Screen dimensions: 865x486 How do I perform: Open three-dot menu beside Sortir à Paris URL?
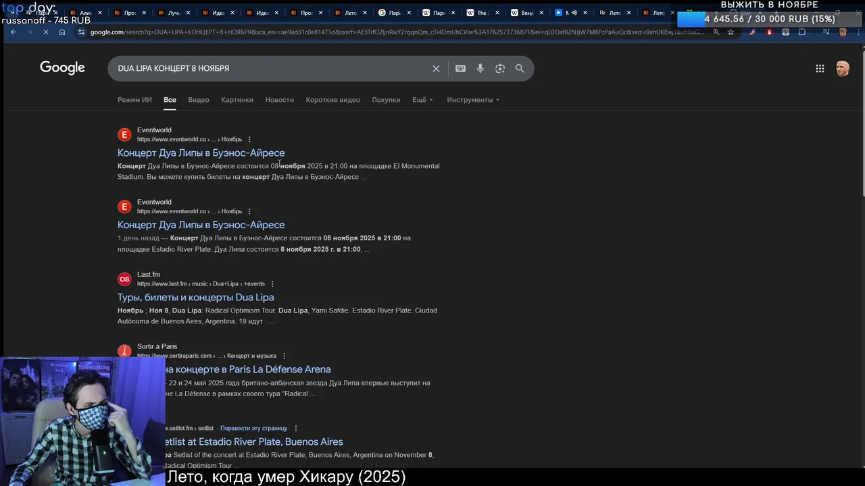pyautogui.click(x=284, y=356)
